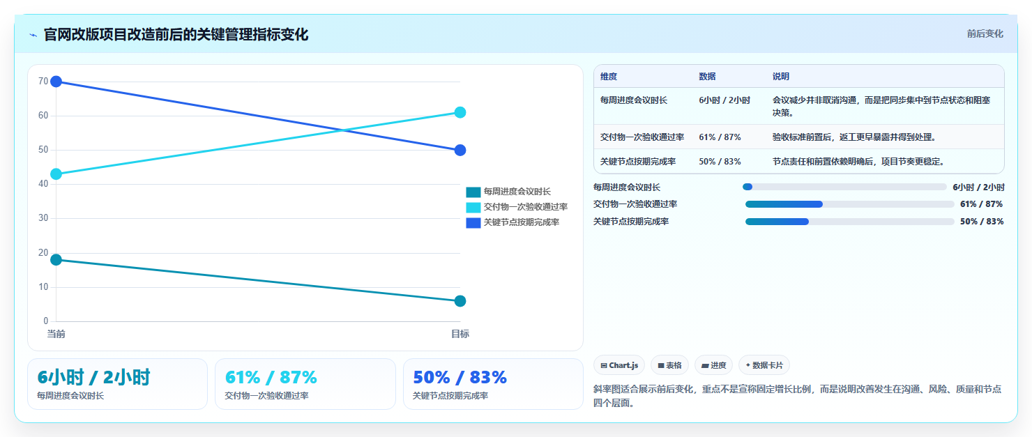The height and width of the screenshot is (437, 1032).
Task: Click the 每周进度会议时长 data point at 18
Action: click(56, 260)
